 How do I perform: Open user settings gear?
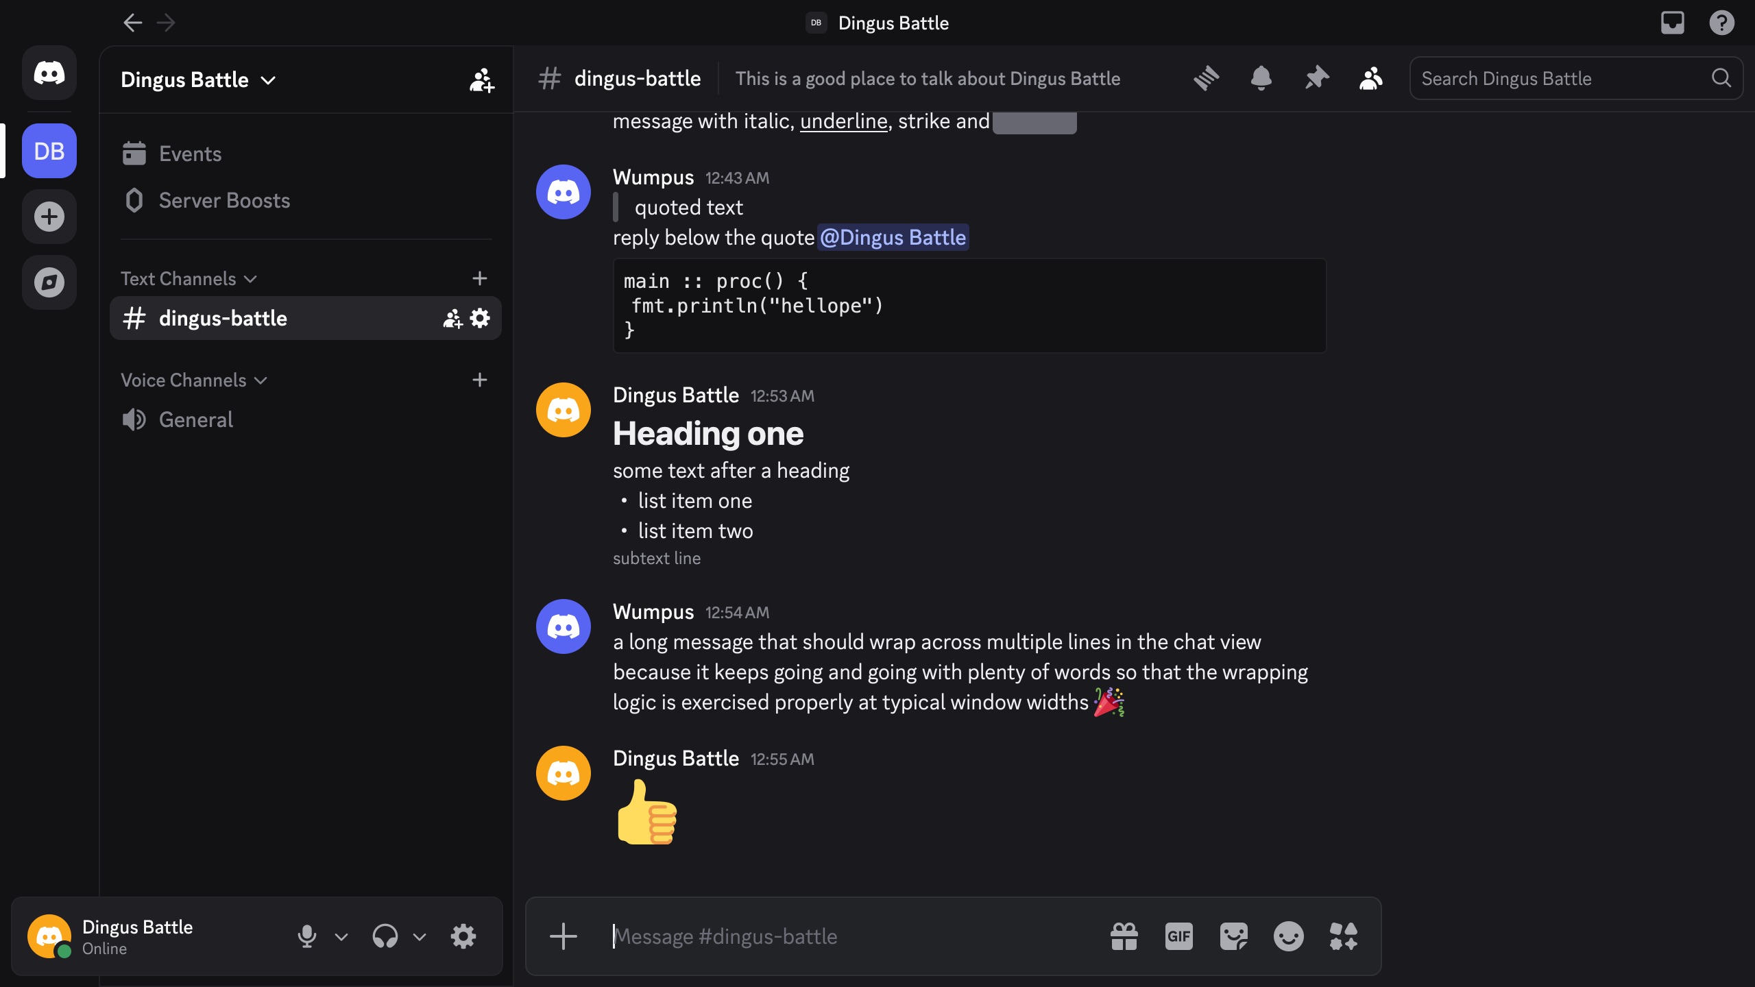[463, 936]
